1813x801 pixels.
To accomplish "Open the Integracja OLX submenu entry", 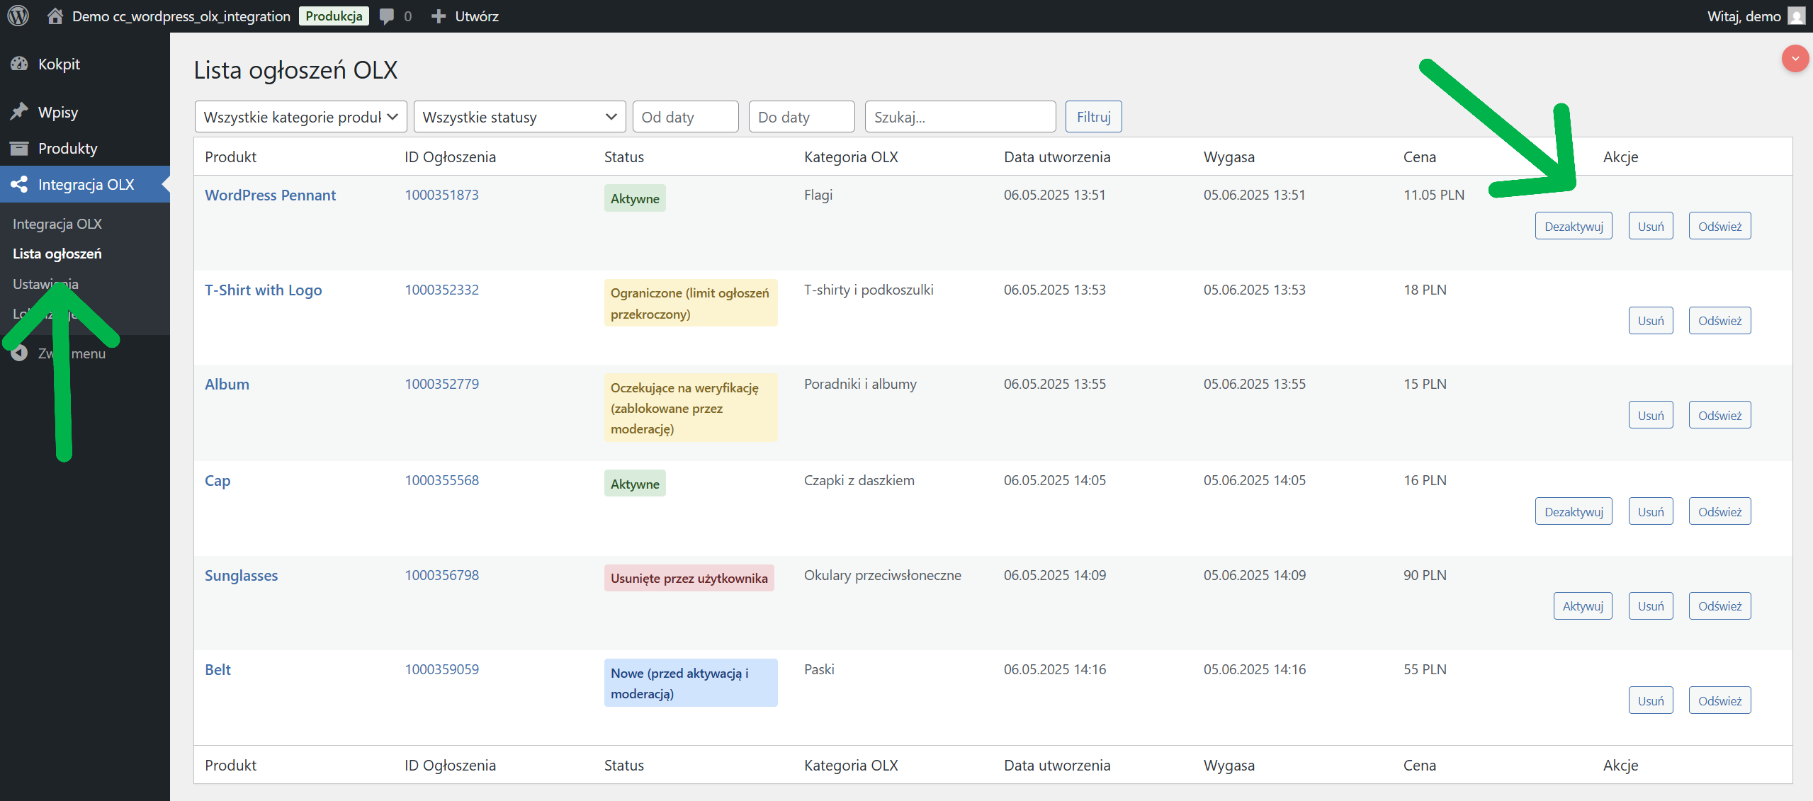I will point(57,224).
